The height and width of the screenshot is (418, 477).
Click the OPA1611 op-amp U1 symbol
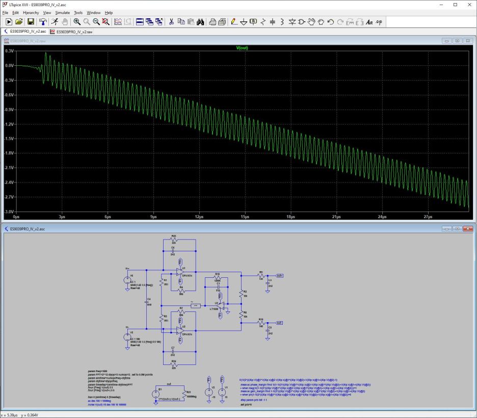click(180, 272)
